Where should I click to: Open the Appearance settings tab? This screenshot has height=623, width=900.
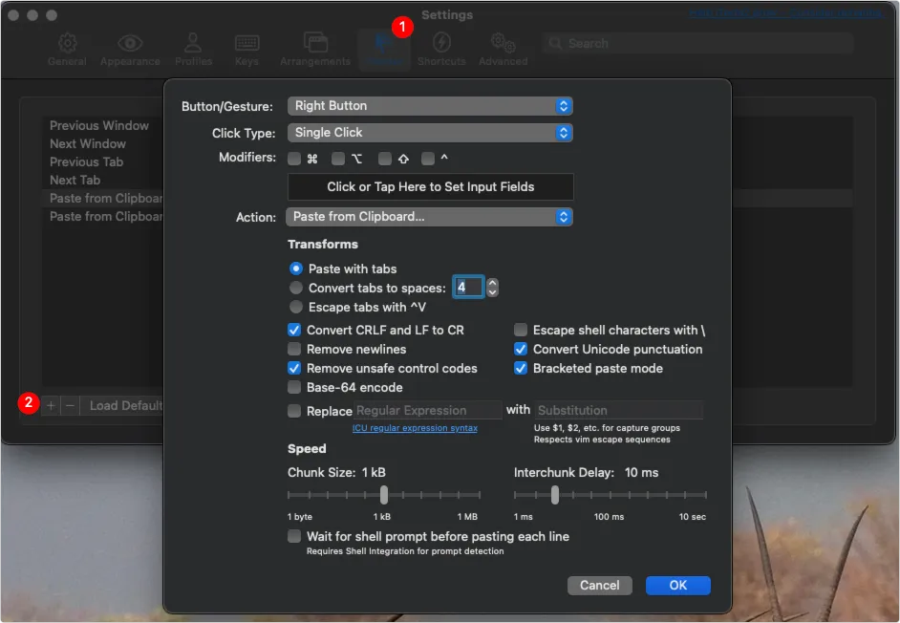[130, 50]
